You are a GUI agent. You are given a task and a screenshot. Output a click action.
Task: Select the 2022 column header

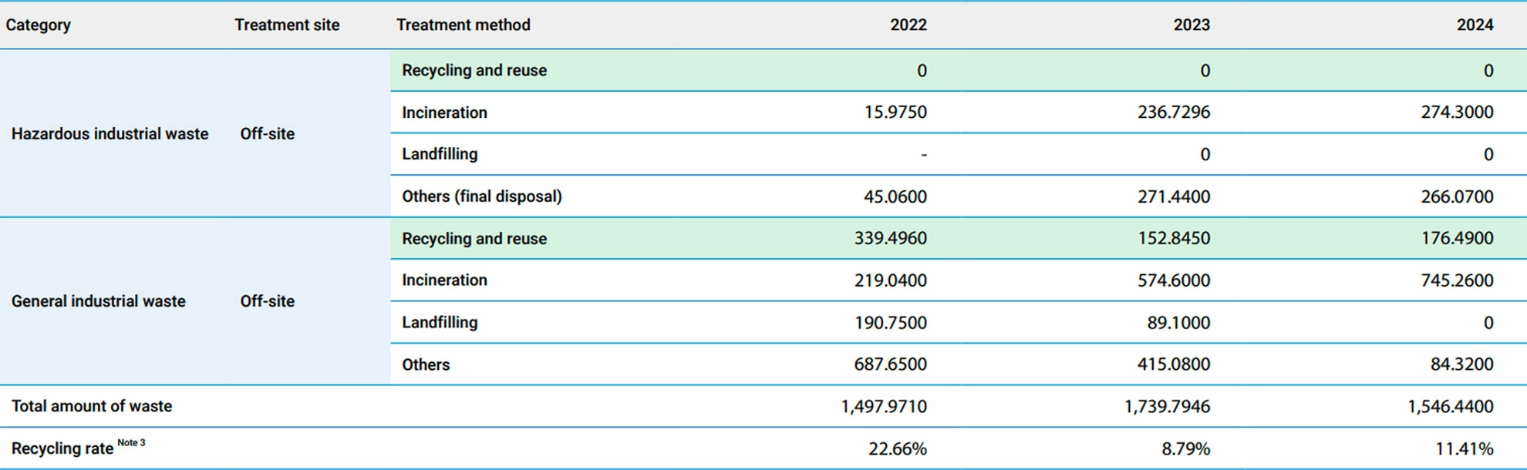(908, 25)
